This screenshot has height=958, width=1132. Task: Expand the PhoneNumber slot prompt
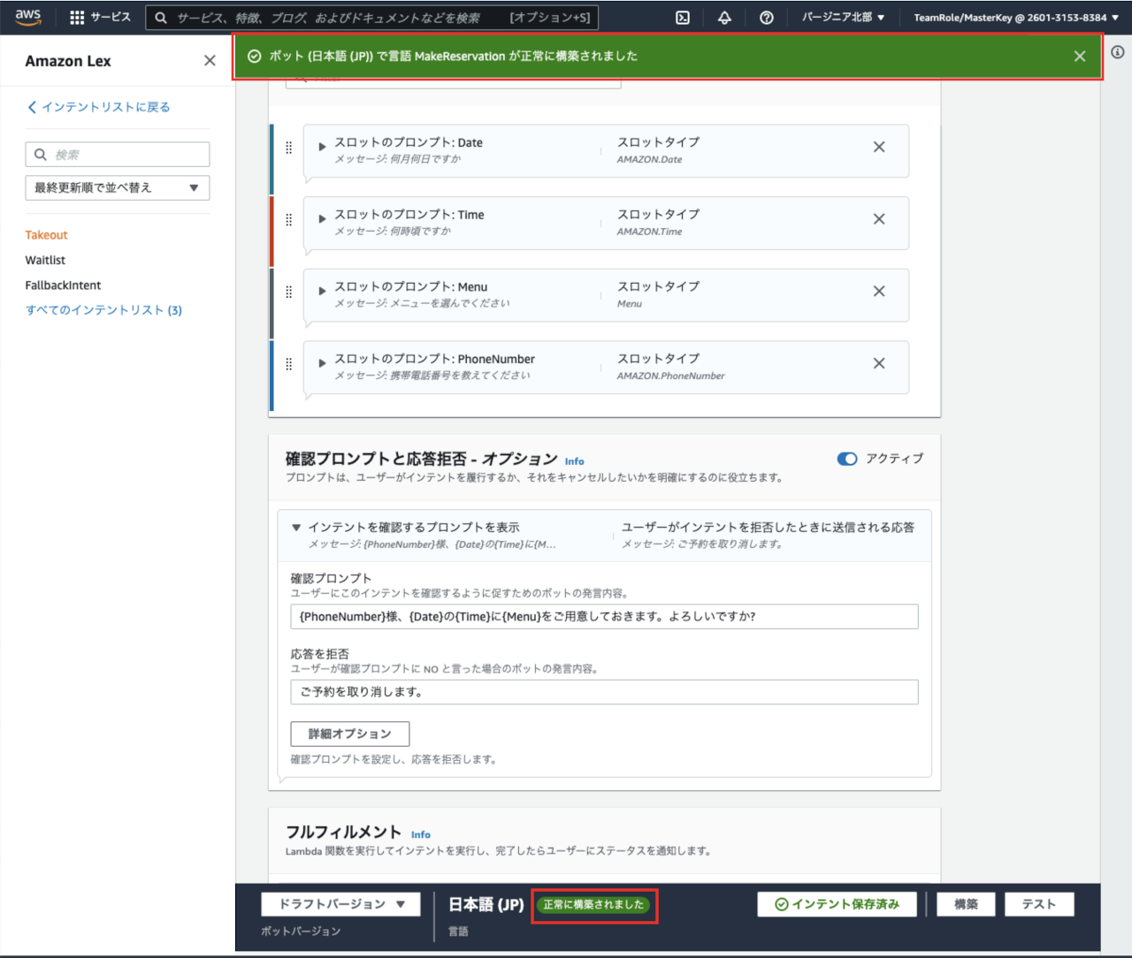tap(322, 363)
